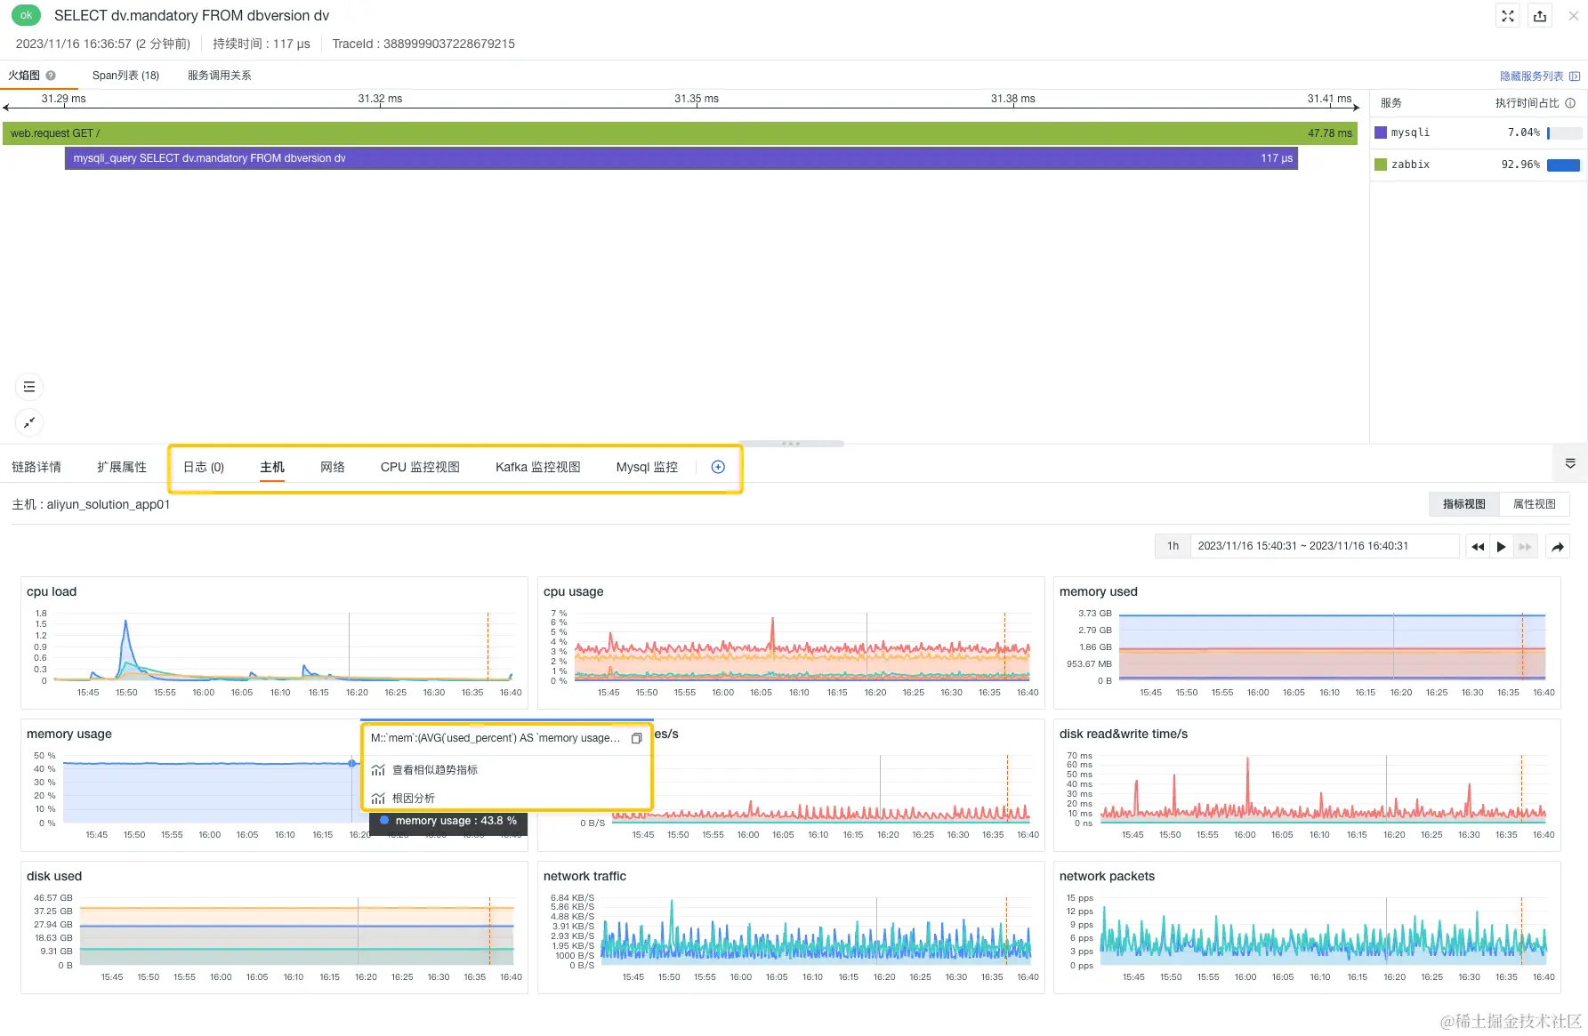The height and width of the screenshot is (1036, 1588).
Task: Click the memory used chart
Action: pos(1307,642)
